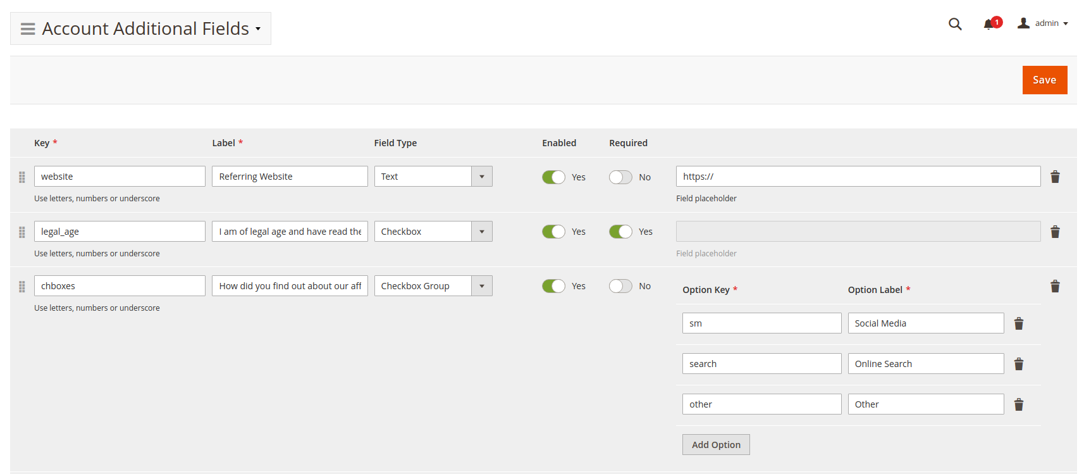Open the admin user account menu
Viewport: 1084px width, 474px height.
[x=1043, y=23]
